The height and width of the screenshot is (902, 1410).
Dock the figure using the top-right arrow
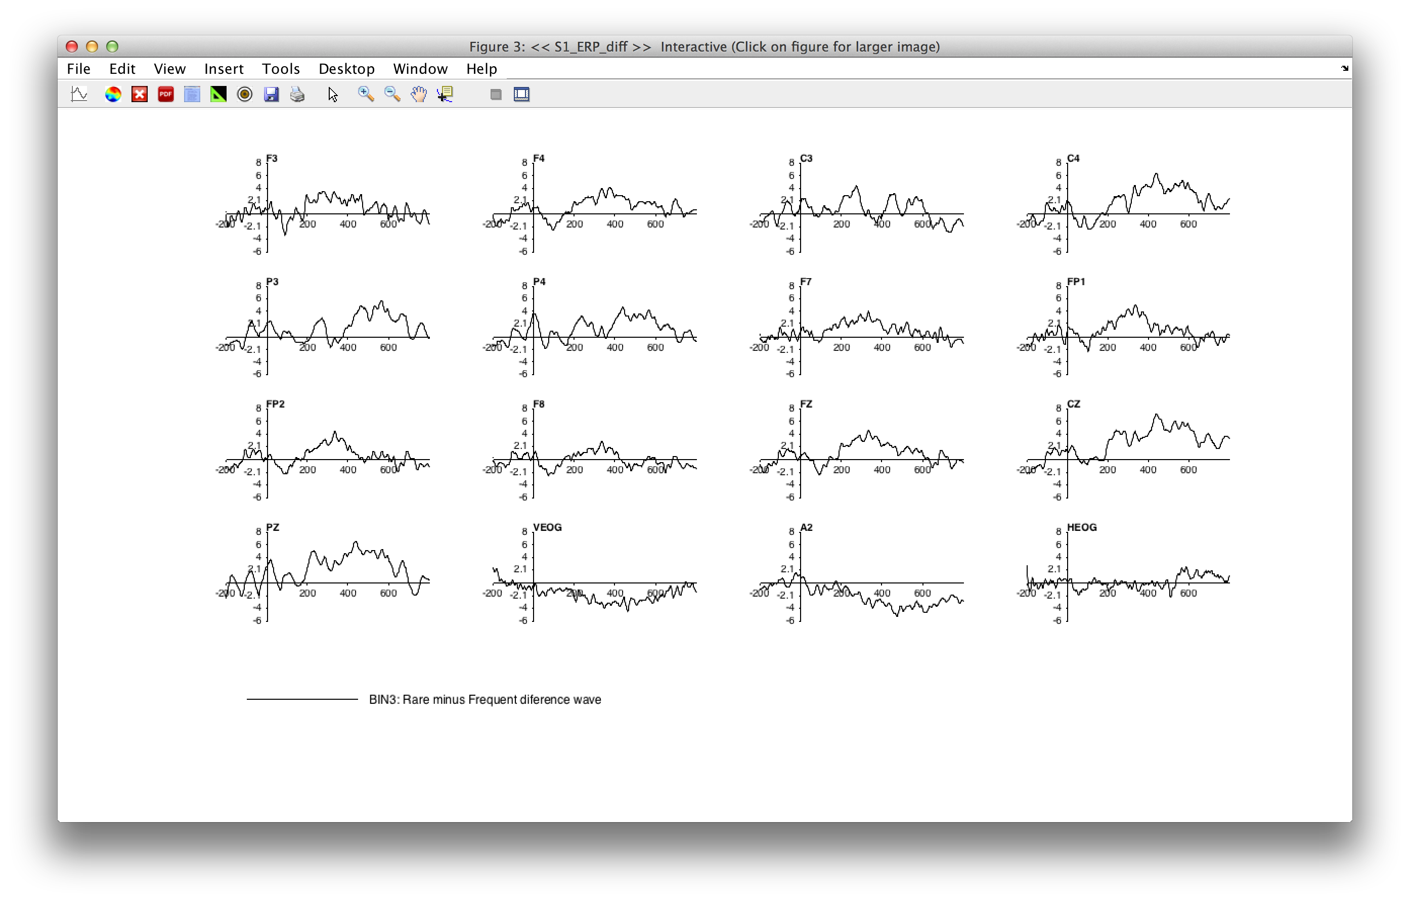(1344, 69)
